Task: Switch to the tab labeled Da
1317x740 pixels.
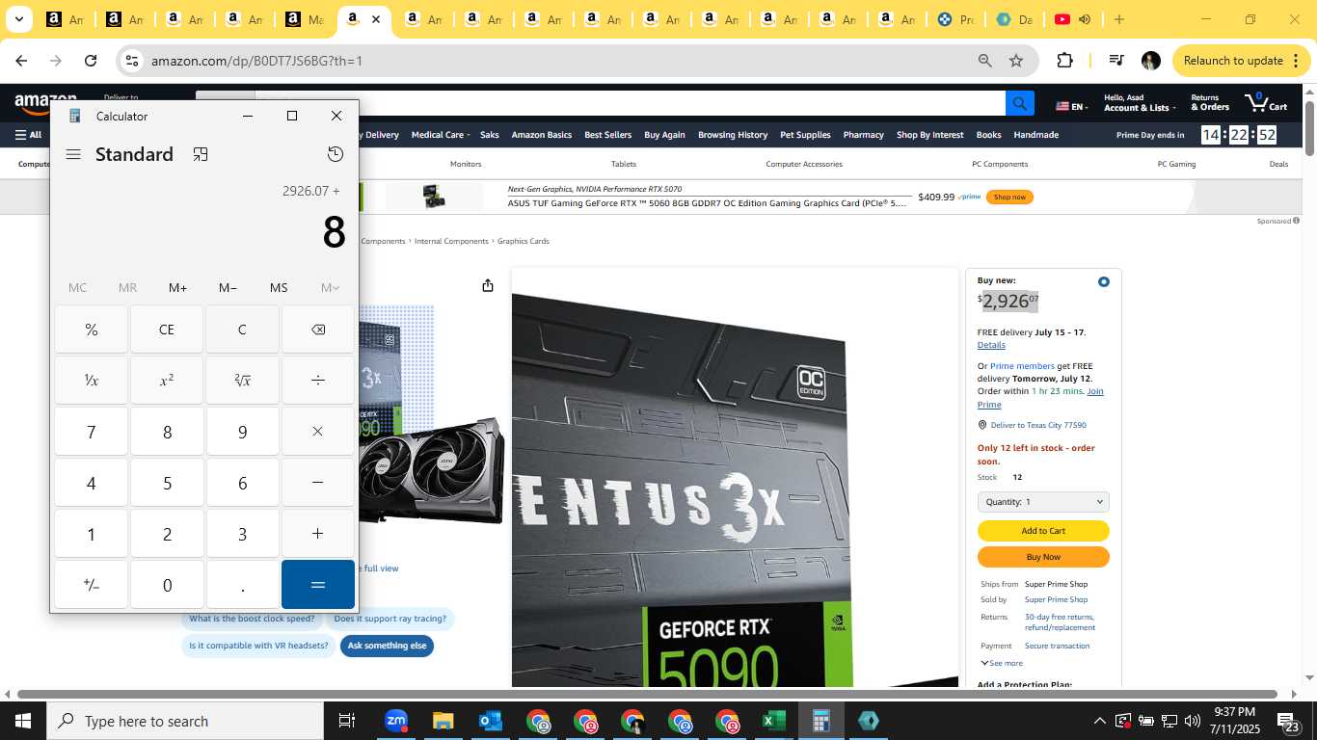Action: (x=1014, y=19)
